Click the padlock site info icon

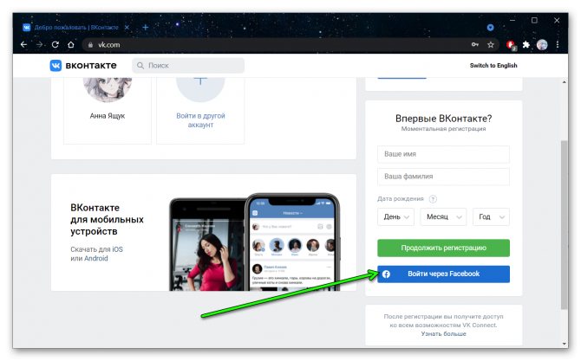[90, 45]
